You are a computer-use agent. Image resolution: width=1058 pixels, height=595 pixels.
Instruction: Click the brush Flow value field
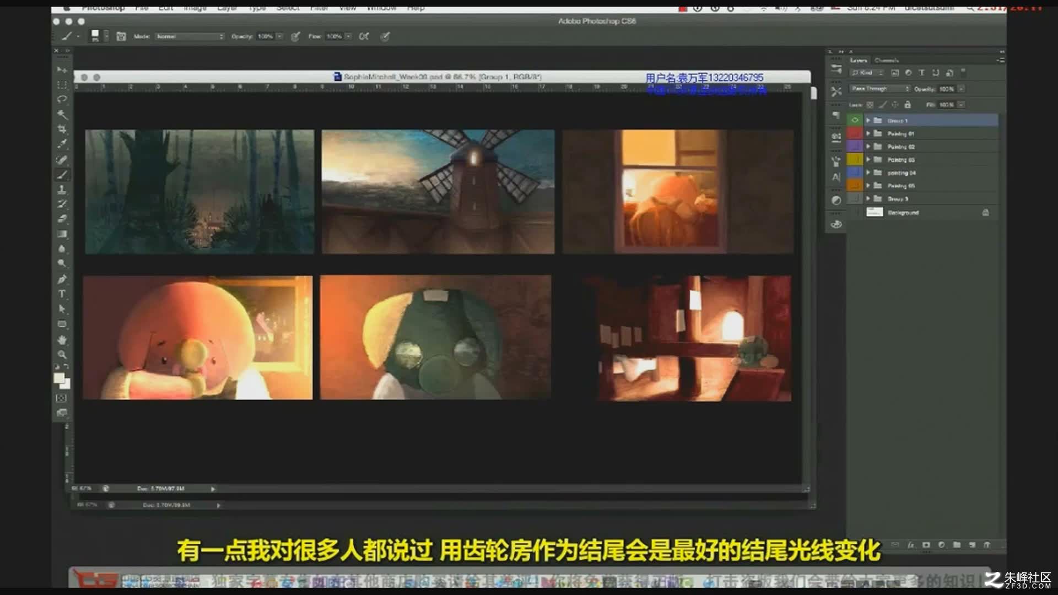point(334,36)
